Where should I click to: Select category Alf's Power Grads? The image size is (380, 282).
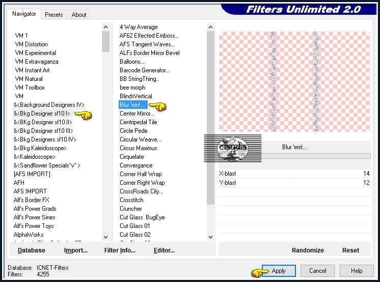coord(35,209)
